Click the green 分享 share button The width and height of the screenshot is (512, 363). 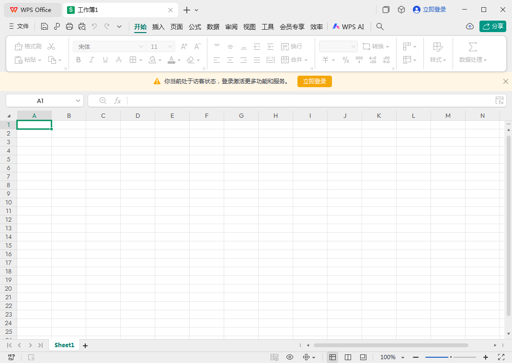point(493,26)
